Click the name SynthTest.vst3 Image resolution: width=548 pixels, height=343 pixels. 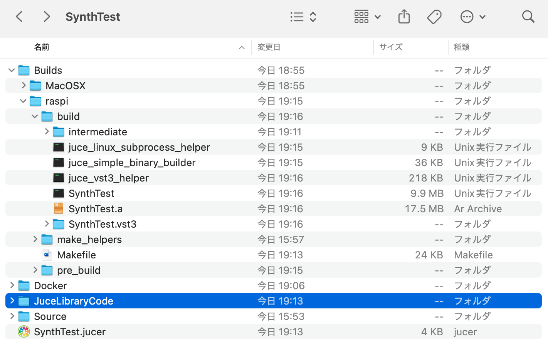103,224
